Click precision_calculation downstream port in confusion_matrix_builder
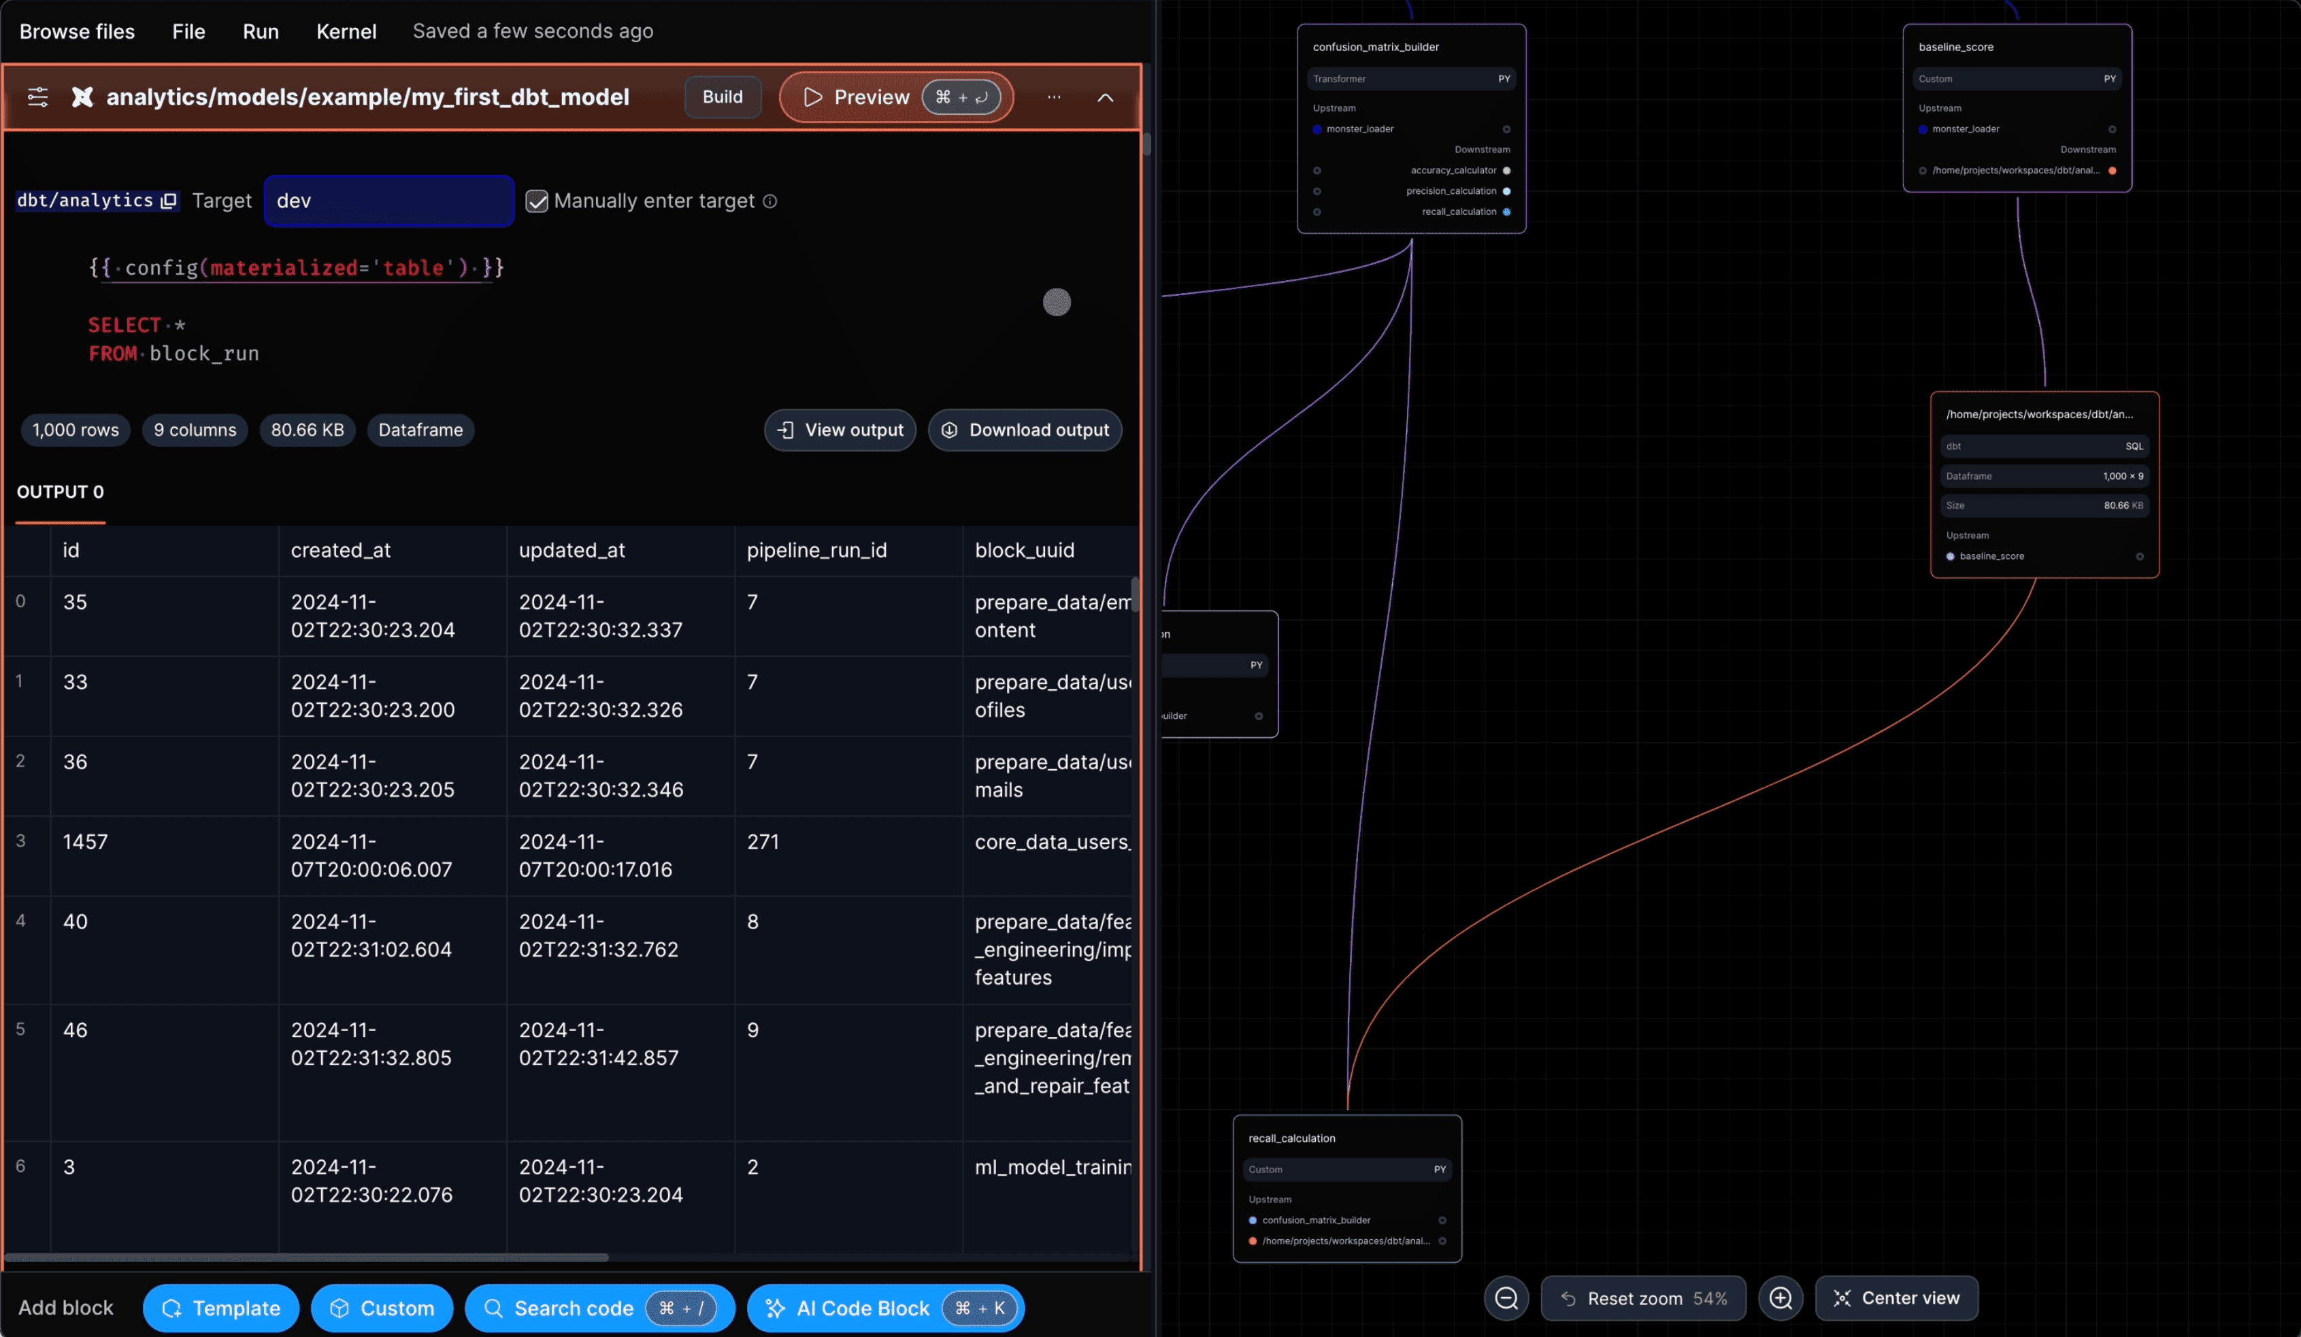The image size is (2301, 1337). pyautogui.click(x=1506, y=190)
